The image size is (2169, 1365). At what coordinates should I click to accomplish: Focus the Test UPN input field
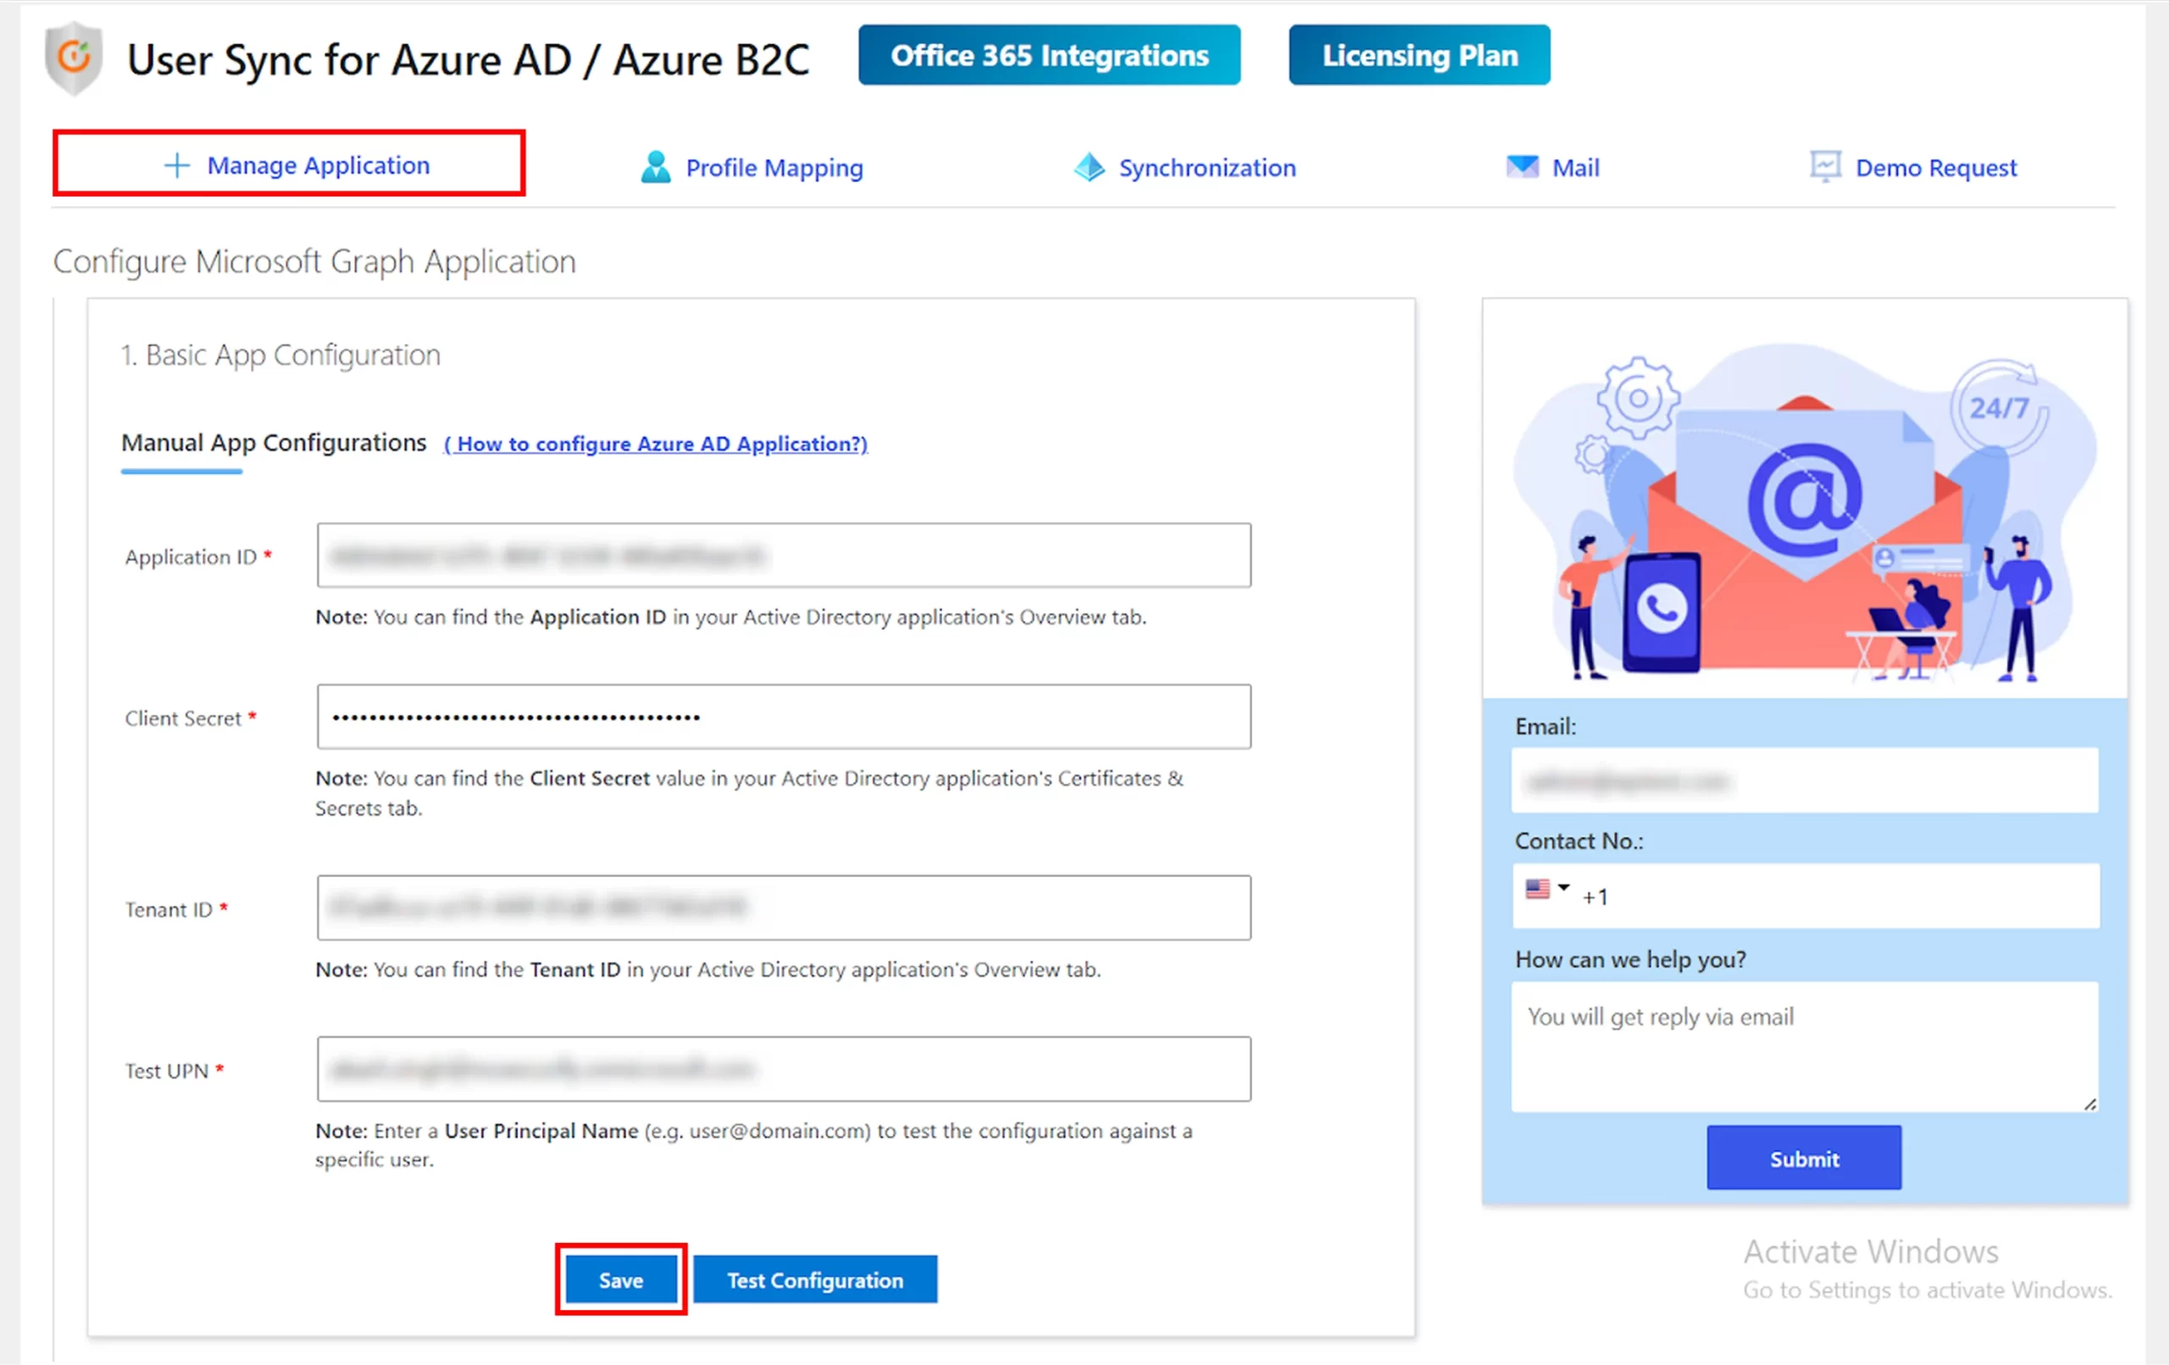[x=784, y=1068]
